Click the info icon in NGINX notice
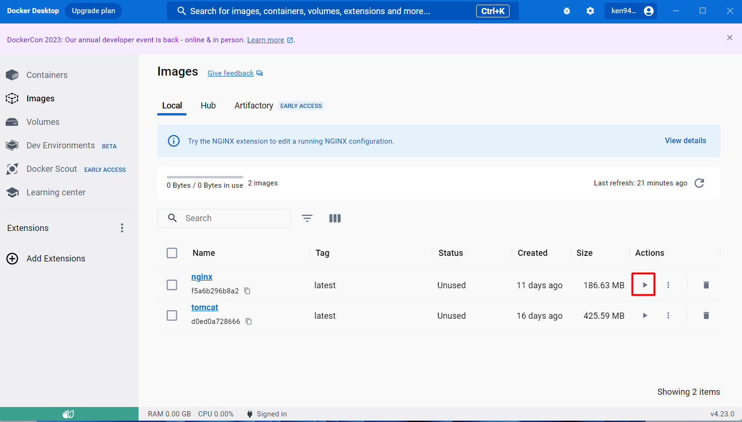The image size is (742, 422). point(174,141)
